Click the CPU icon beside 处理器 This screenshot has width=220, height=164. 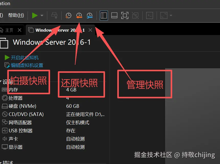click(x=5, y=98)
